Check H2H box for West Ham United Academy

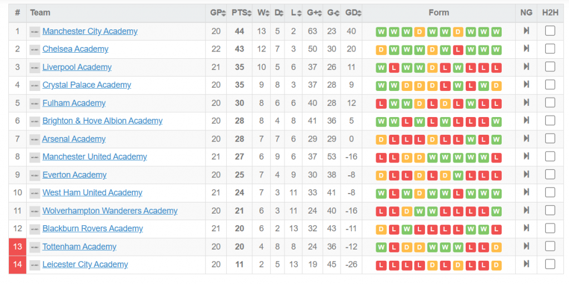point(550,192)
